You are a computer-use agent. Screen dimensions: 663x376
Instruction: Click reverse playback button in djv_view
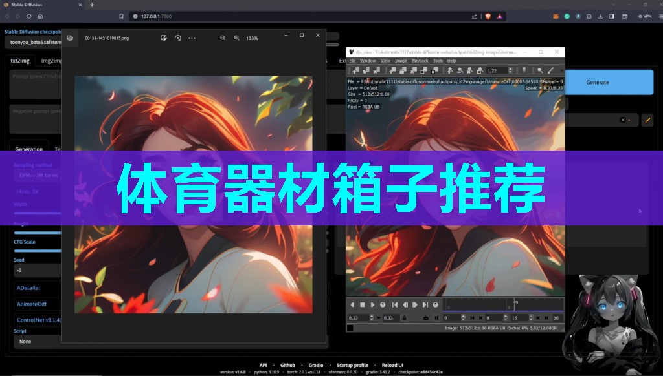coord(352,305)
